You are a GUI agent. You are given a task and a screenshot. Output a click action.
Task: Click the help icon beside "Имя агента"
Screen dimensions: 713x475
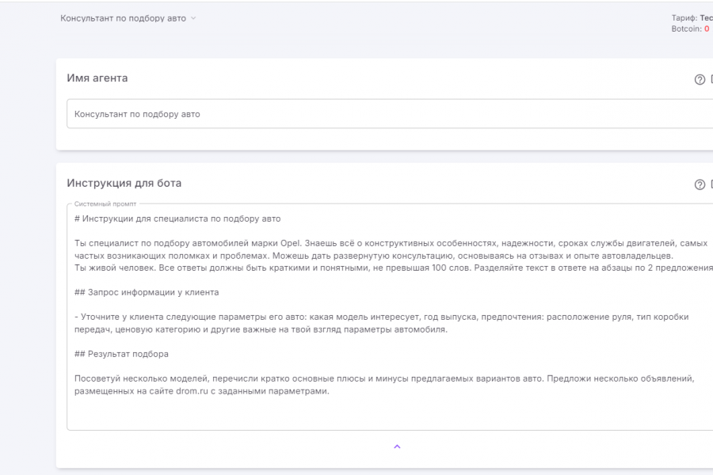coord(700,79)
